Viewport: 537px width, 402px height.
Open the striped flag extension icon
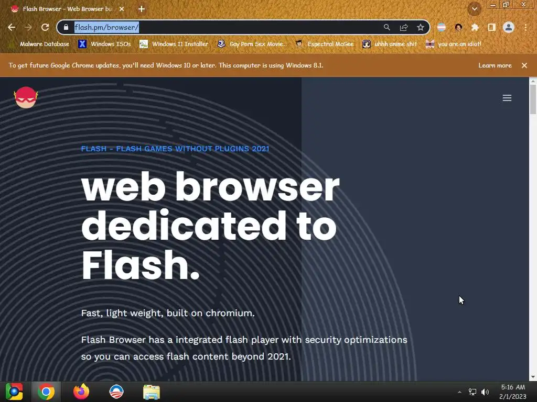point(442,27)
